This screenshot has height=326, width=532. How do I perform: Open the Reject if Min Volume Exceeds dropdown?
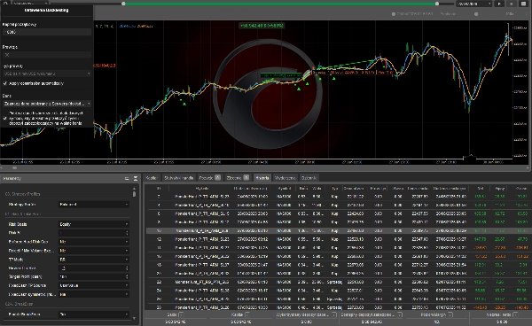tap(94, 251)
